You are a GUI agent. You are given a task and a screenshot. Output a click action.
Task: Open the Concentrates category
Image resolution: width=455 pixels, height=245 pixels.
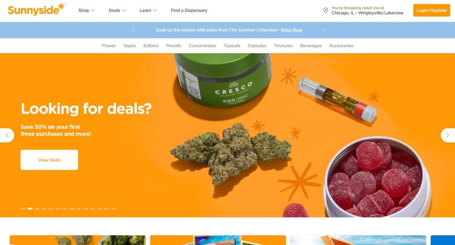pyautogui.click(x=203, y=46)
